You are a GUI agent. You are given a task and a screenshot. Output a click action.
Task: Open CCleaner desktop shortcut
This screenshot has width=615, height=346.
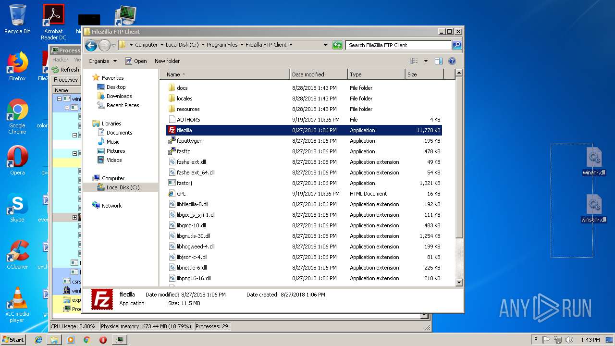tap(17, 255)
